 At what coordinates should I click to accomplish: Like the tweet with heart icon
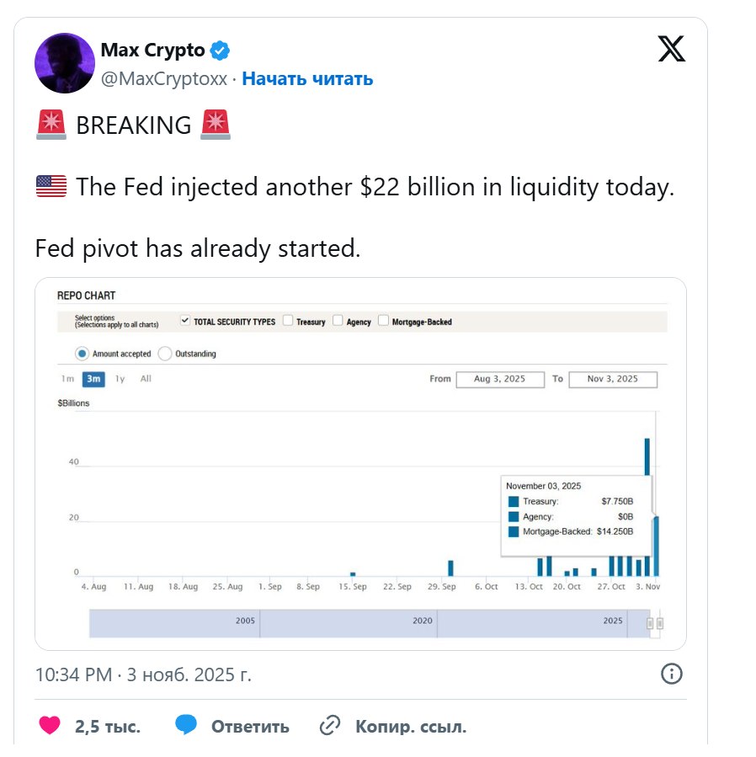coord(51,726)
